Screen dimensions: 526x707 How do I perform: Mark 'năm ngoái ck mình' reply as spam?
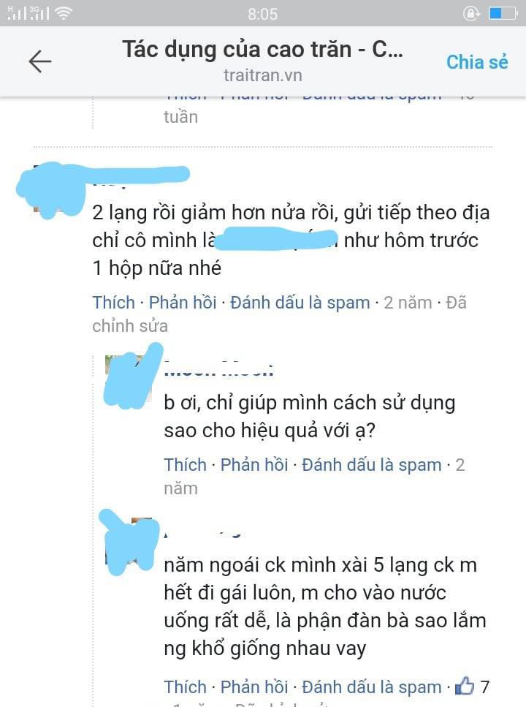(371, 687)
